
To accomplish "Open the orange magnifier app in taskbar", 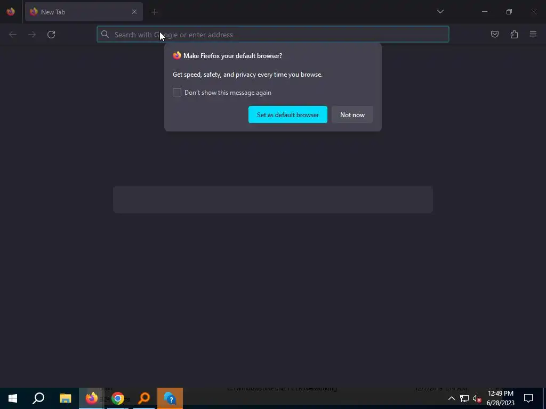I will click(144, 398).
